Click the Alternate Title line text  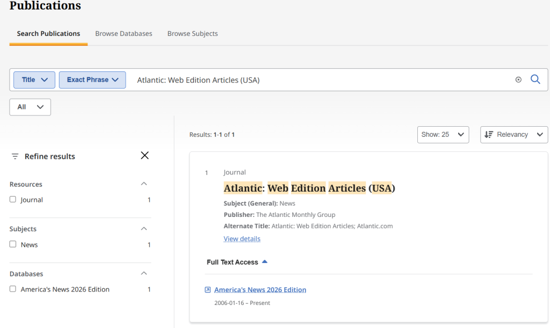[308, 226]
